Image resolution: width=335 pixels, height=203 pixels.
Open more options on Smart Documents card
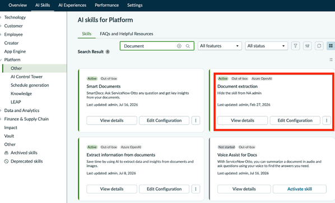(x=196, y=120)
